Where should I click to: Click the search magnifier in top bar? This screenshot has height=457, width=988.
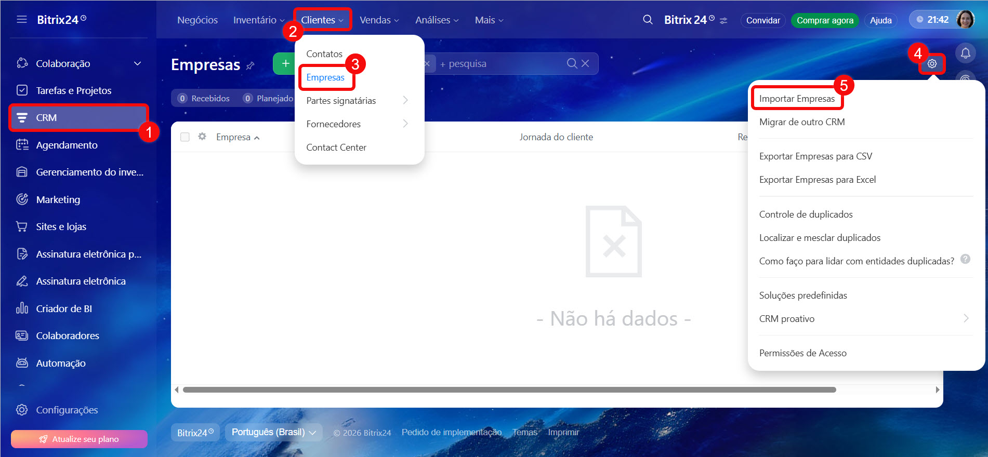(x=648, y=20)
